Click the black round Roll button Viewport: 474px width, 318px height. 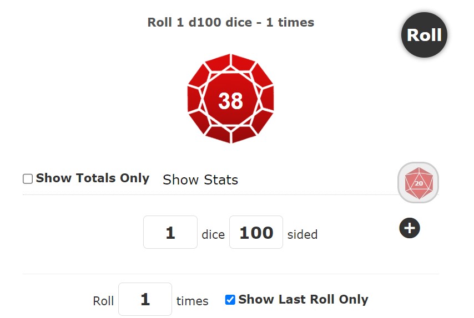click(424, 35)
